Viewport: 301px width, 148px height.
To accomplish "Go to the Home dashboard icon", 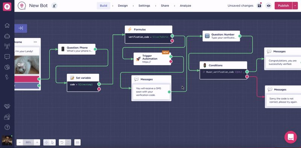I will tap(7, 25).
